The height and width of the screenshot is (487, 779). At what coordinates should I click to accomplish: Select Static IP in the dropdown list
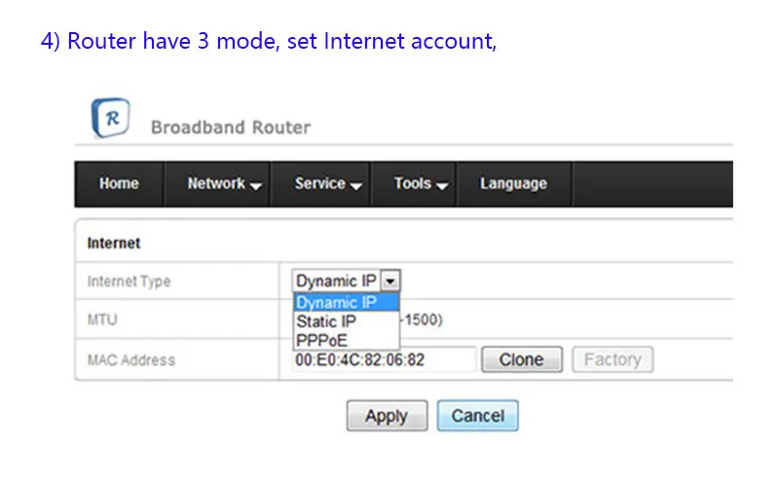pyautogui.click(x=347, y=321)
